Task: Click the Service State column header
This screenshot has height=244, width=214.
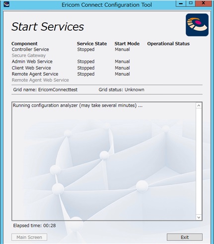Action: tap(92, 44)
